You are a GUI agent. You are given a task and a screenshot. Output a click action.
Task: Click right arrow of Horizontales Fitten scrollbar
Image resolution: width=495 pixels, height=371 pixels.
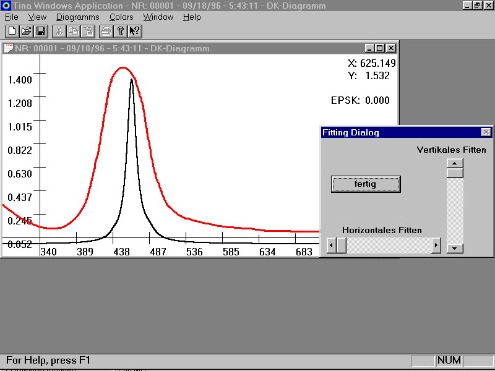(x=436, y=245)
